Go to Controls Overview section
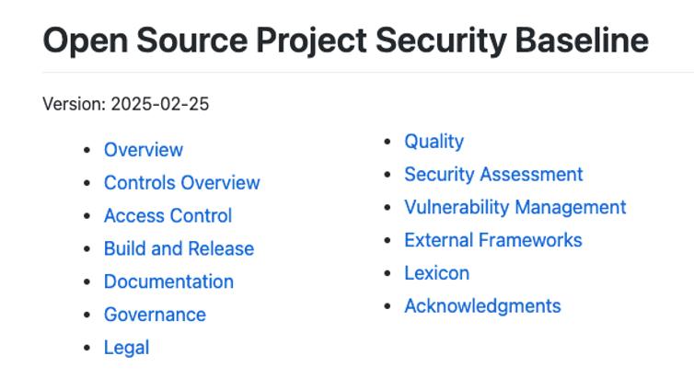Image resolution: width=694 pixels, height=390 pixels. [x=181, y=183]
